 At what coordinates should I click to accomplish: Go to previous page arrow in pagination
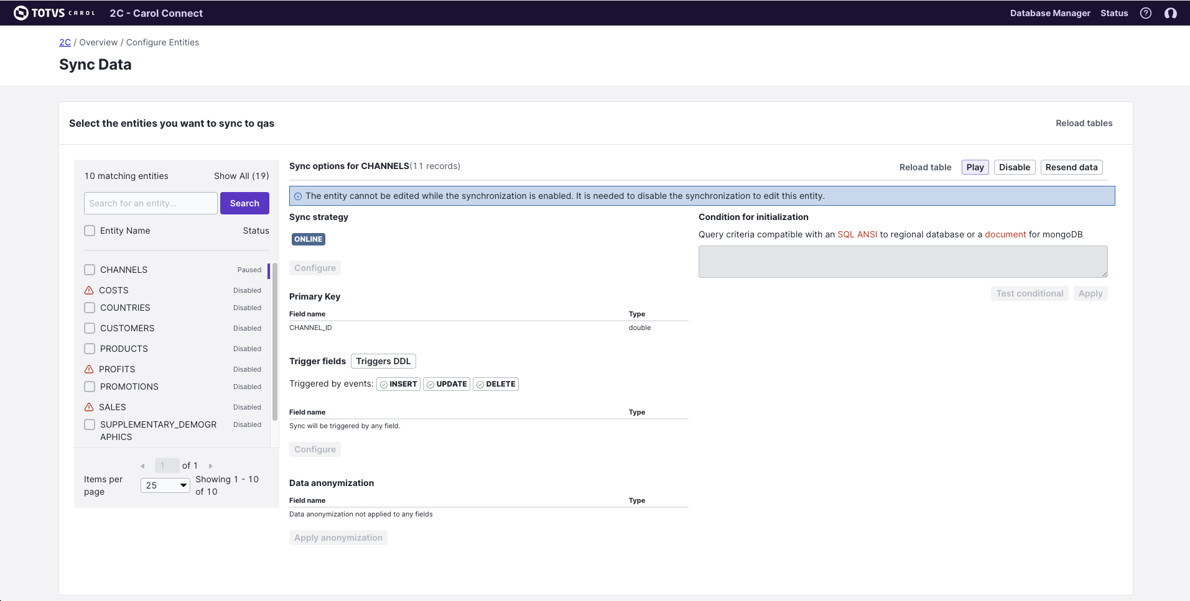[142, 466]
